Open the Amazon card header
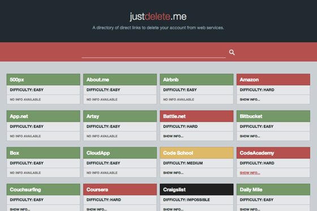 click(x=273, y=80)
